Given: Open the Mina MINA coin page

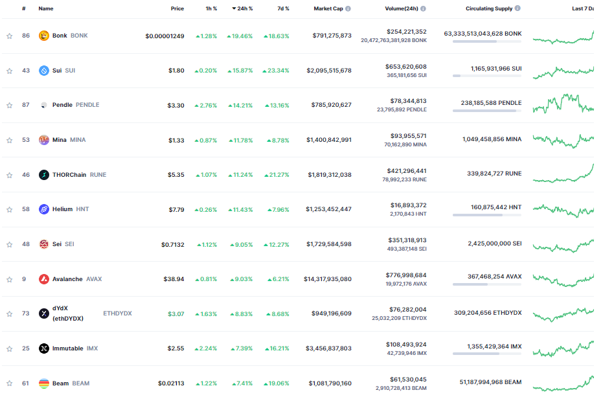Looking at the screenshot, I should (69, 140).
